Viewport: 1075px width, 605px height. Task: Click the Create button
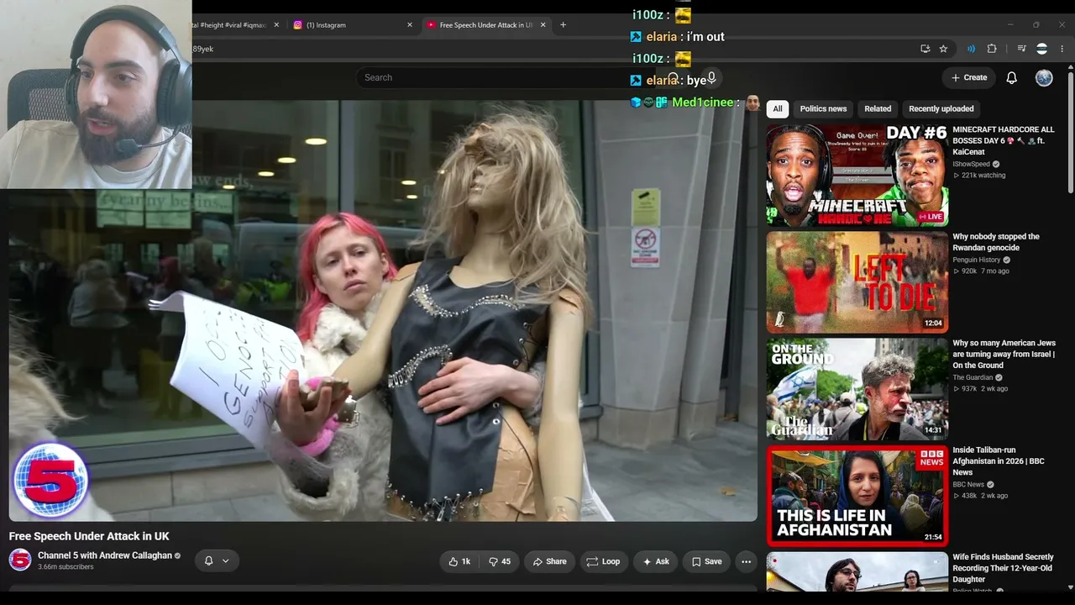point(969,77)
